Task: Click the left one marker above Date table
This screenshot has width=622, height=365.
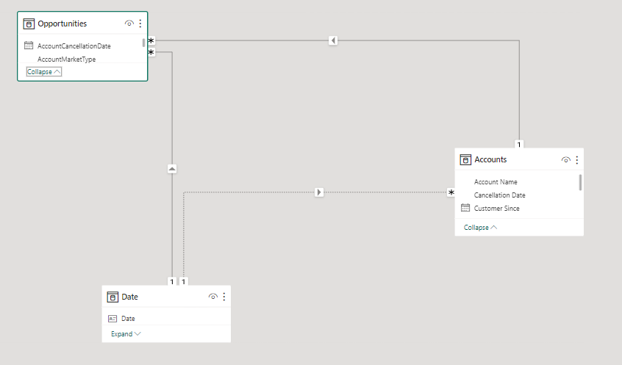Action: (x=172, y=281)
